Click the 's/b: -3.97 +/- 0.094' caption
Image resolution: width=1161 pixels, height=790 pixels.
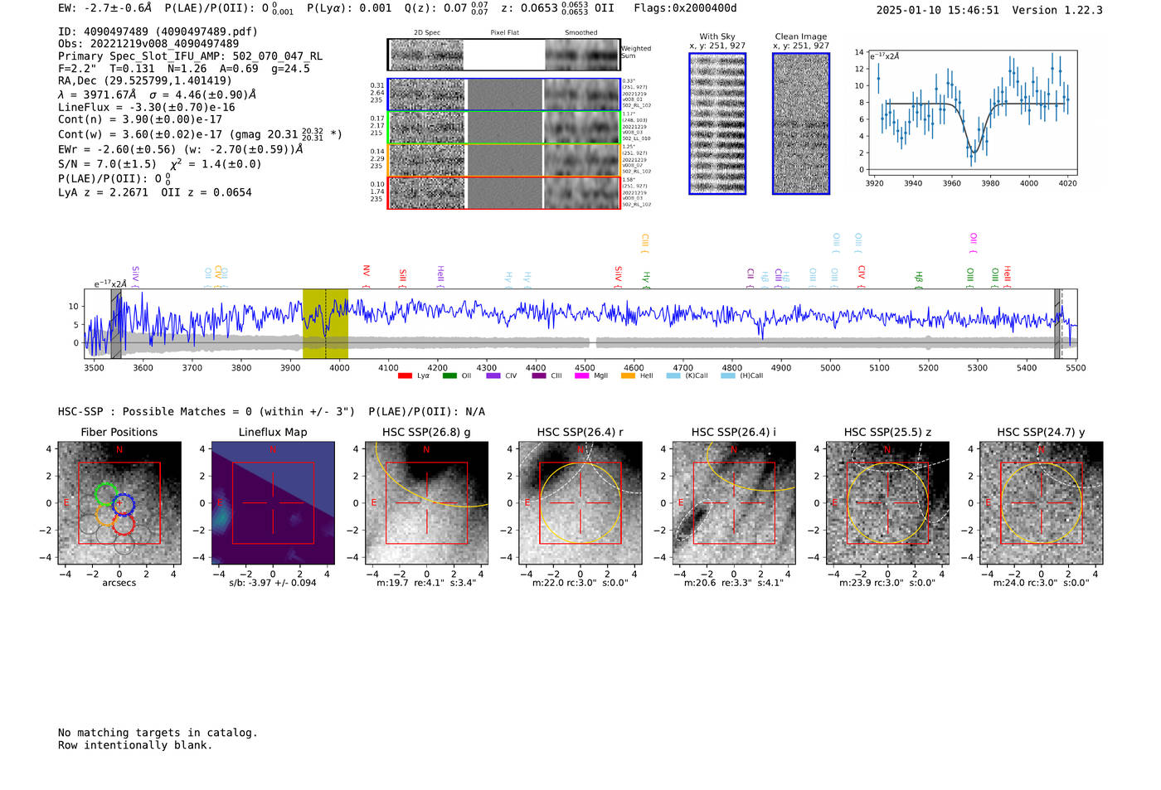[273, 583]
